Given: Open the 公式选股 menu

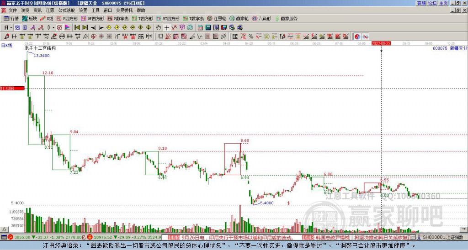Looking at the screenshot, I should click(67, 10).
